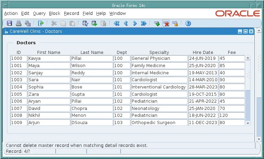Viewport: 264px width, 159px height.
Task: Click Hire Date field 19-OCT-2015
Action: [x=203, y=94]
